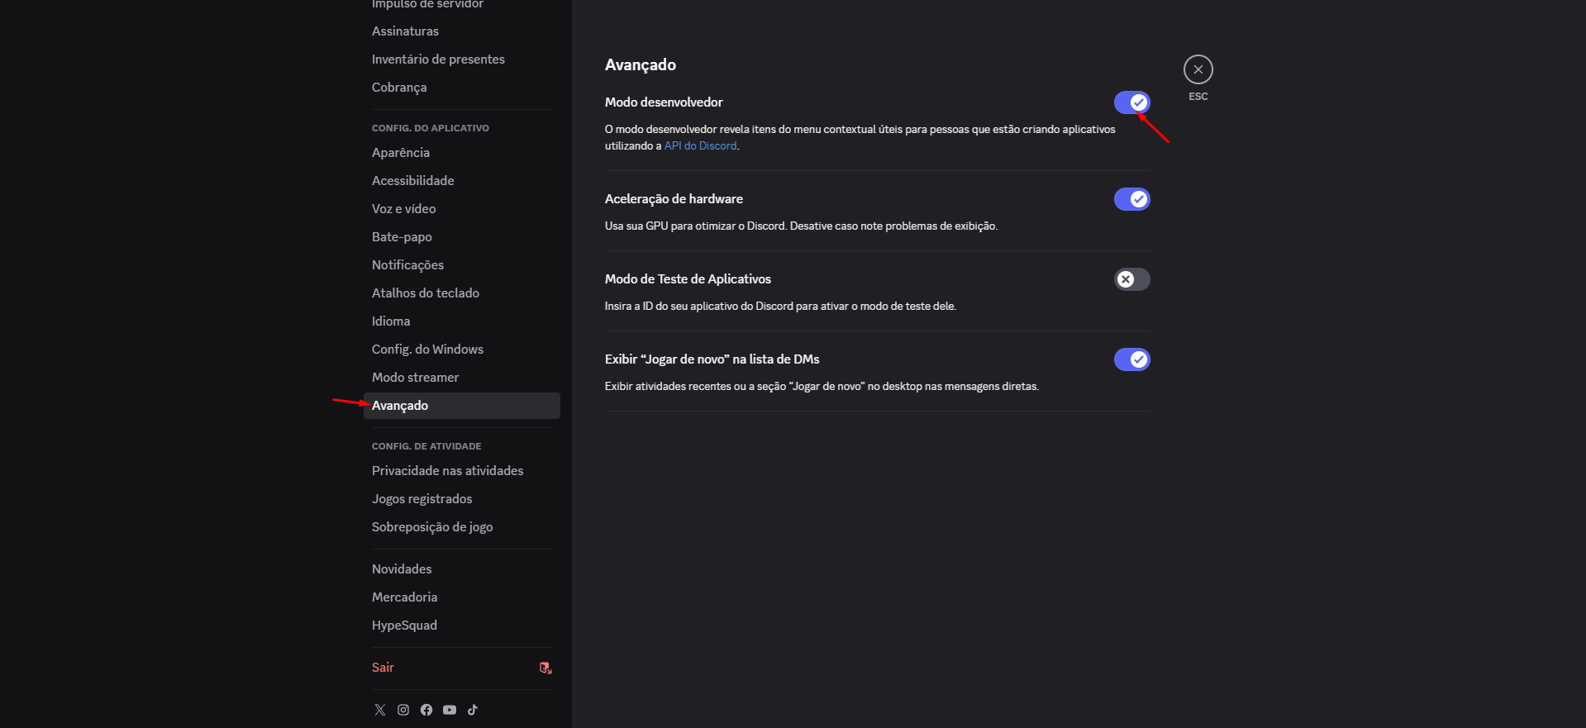Select Acessibilidade in the sidebar

coord(462,181)
